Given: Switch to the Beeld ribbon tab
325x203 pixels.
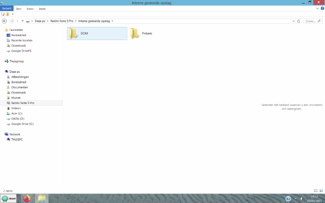Looking at the screenshot, I should pyautogui.click(x=42, y=8).
